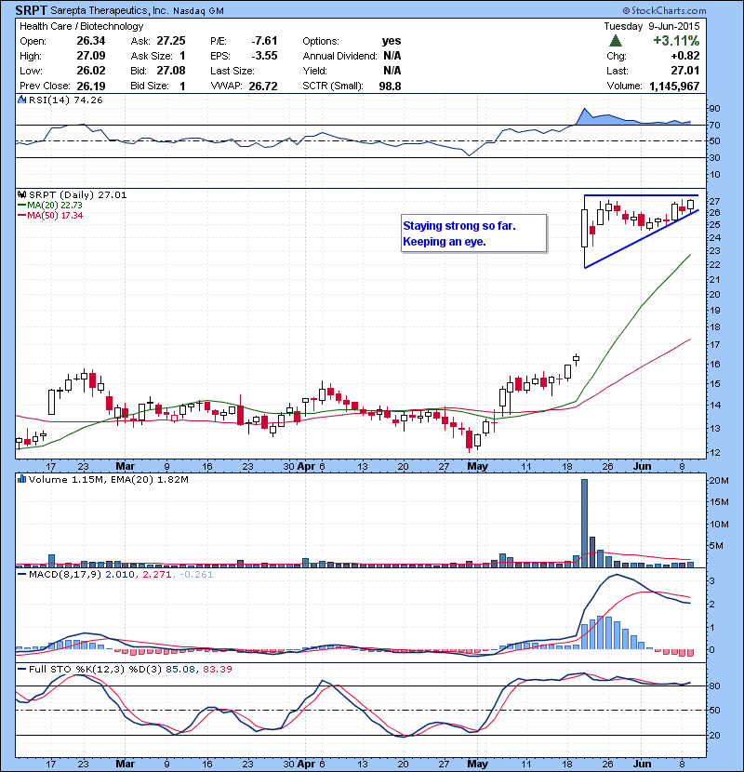Viewport: 744px width, 772px height.
Task: Select the Full STO legend line marker
Action: click(22, 669)
